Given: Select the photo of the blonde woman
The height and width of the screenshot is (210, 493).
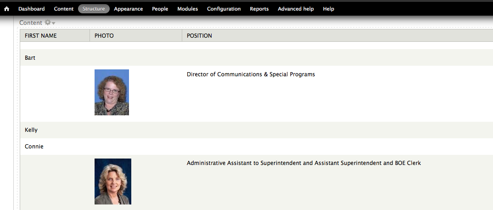Looking at the screenshot, I should tap(113, 182).
